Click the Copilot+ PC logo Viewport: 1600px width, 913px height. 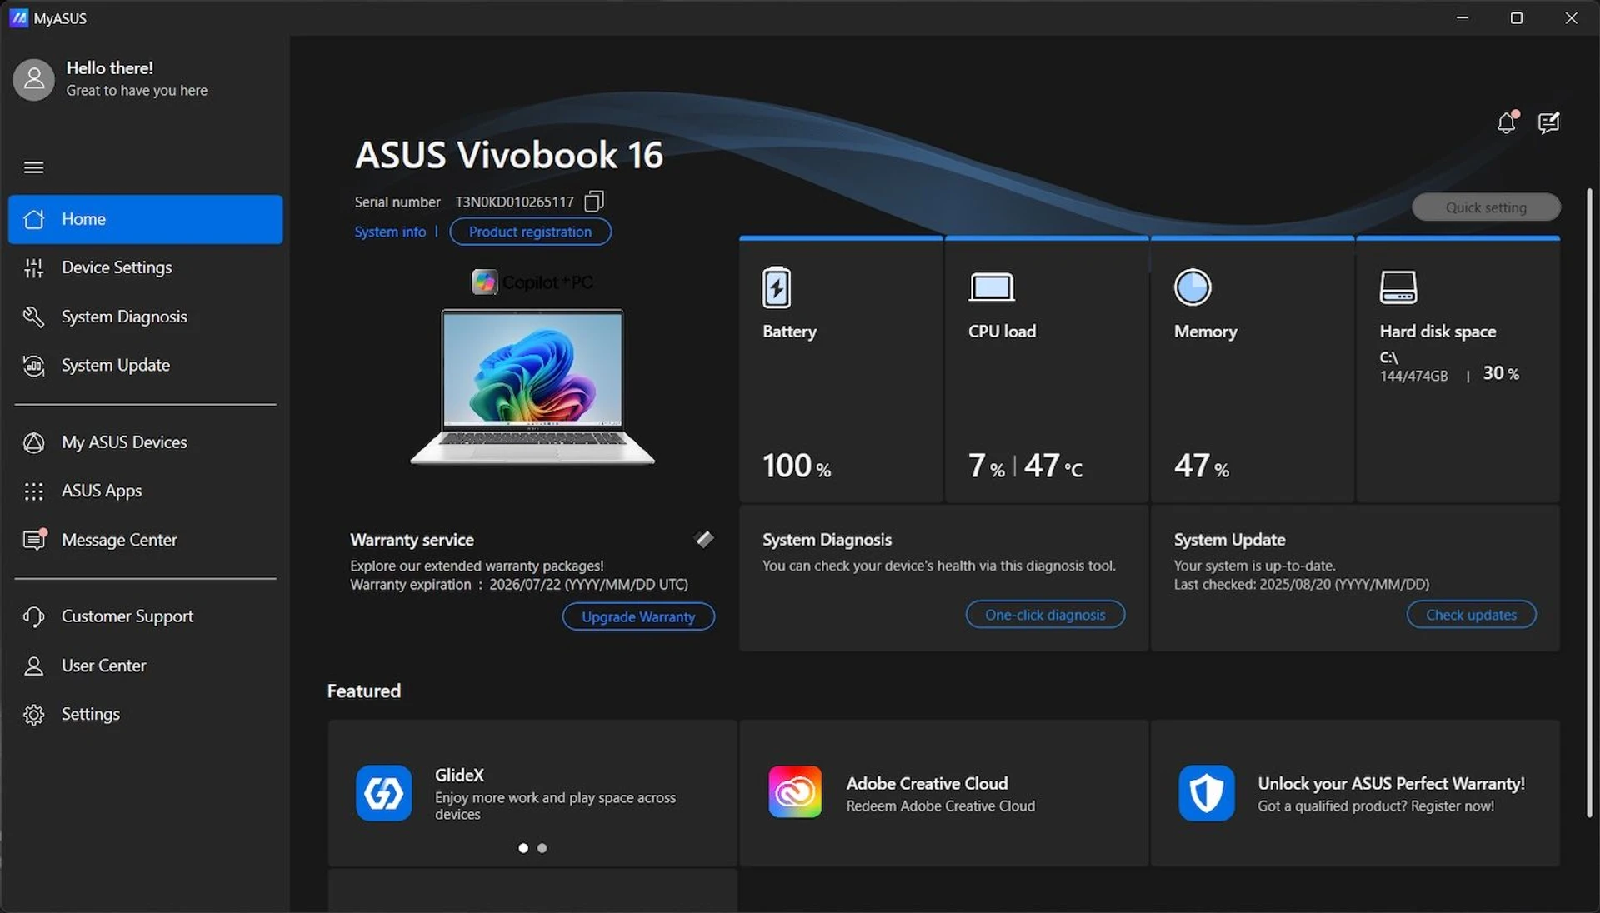point(532,282)
